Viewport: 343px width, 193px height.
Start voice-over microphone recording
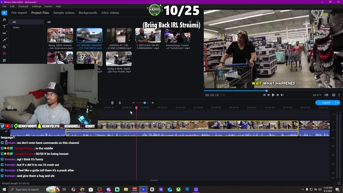point(120,103)
